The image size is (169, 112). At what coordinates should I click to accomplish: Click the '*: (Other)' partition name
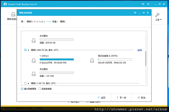[44, 56]
